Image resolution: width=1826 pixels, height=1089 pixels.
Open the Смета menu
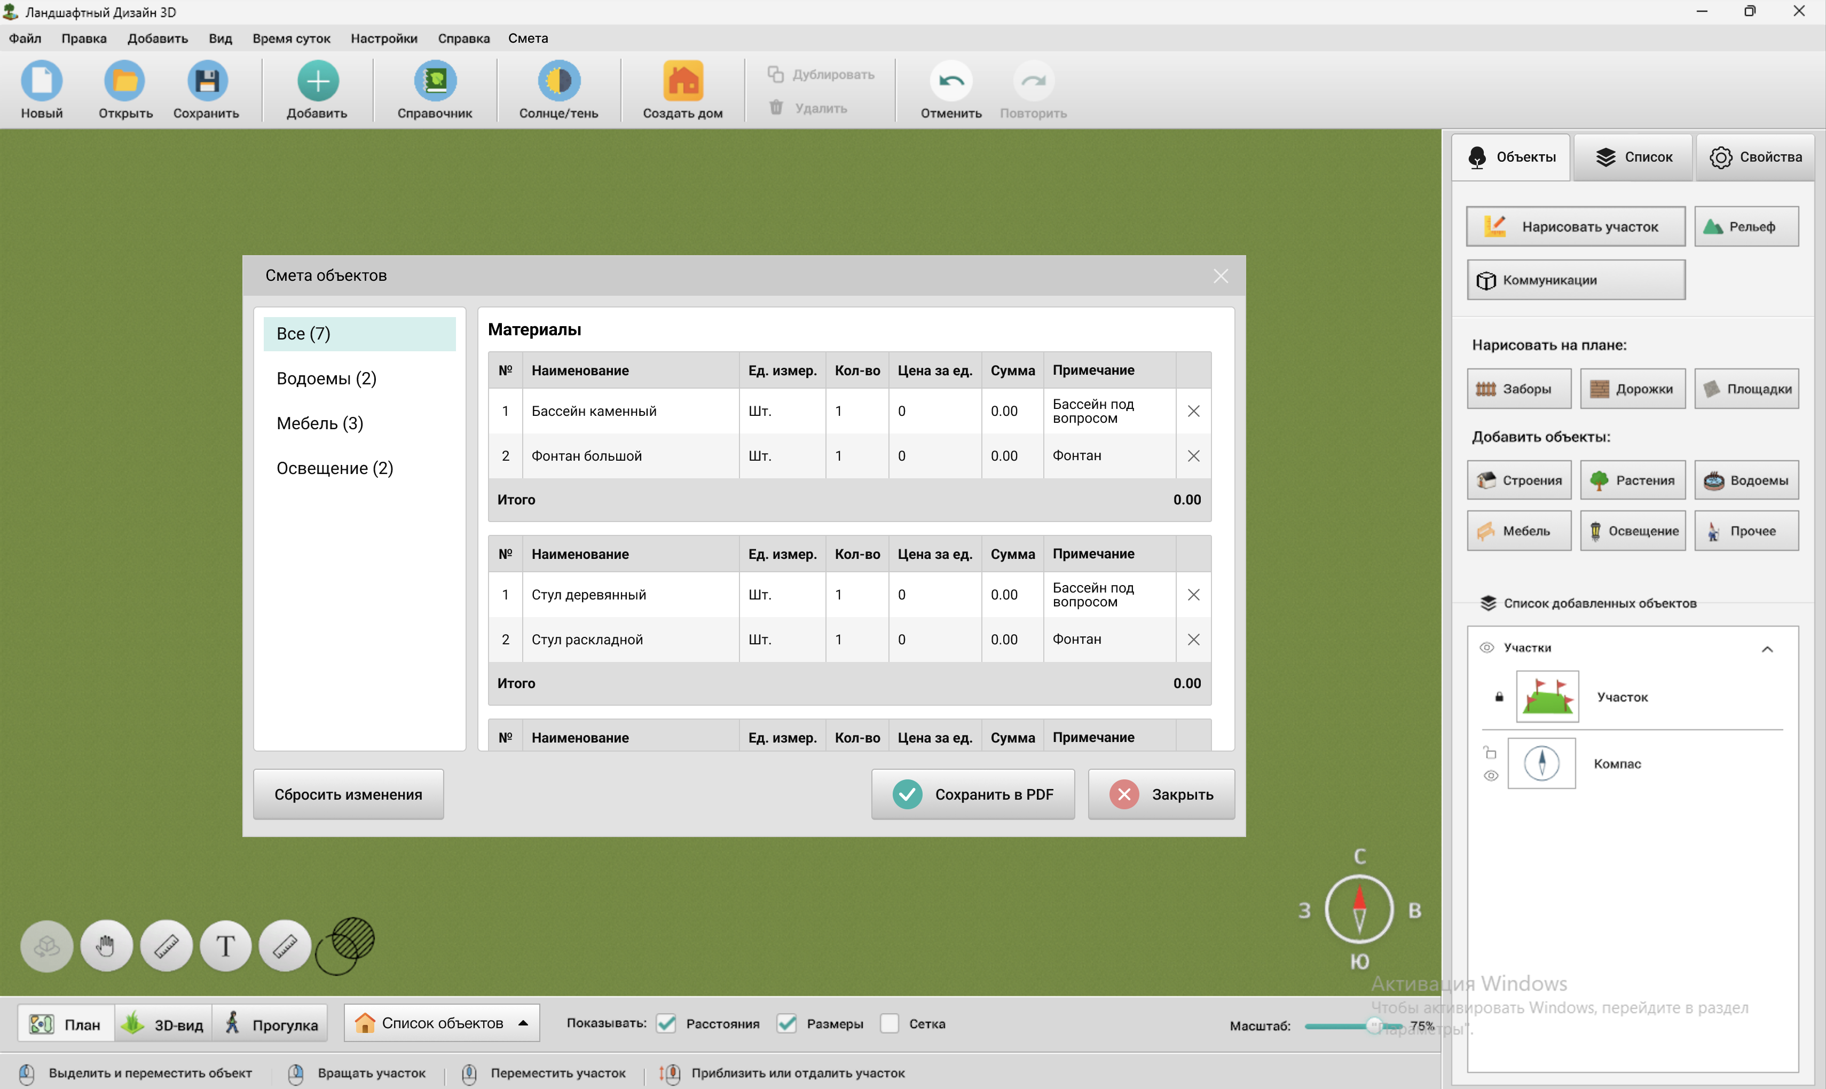(x=528, y=38)
